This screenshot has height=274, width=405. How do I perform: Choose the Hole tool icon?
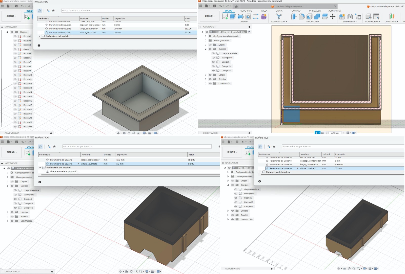pos(248,16)
